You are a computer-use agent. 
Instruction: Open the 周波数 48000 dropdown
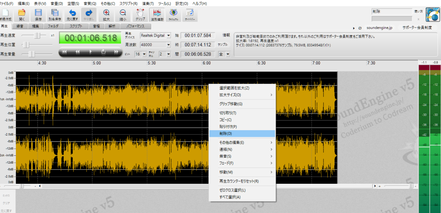point(169,45)
